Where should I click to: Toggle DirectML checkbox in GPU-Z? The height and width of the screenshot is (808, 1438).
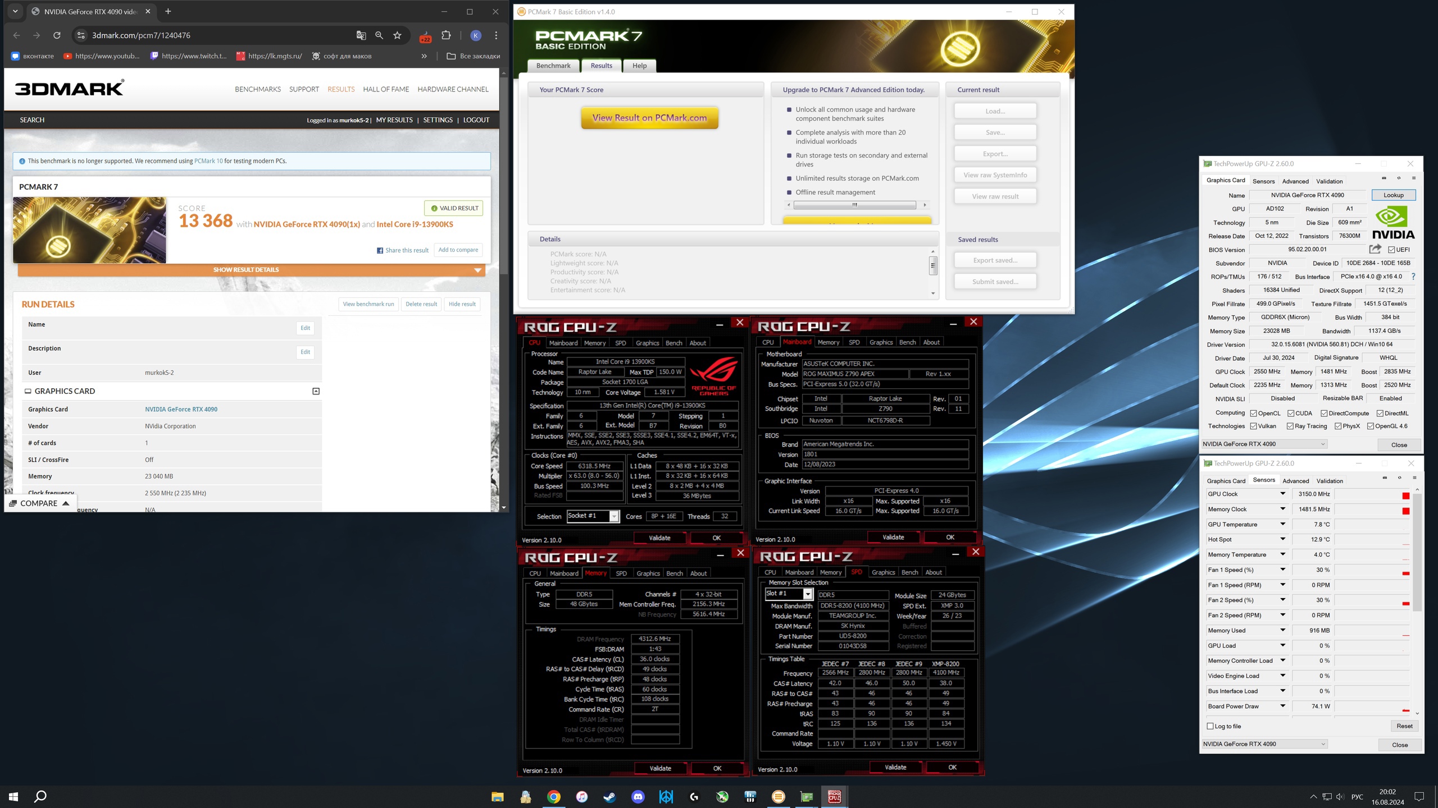click(x=1380, y=414)
